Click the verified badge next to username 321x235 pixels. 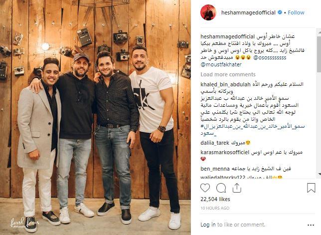pyautogui.click(x=280, y=12)
